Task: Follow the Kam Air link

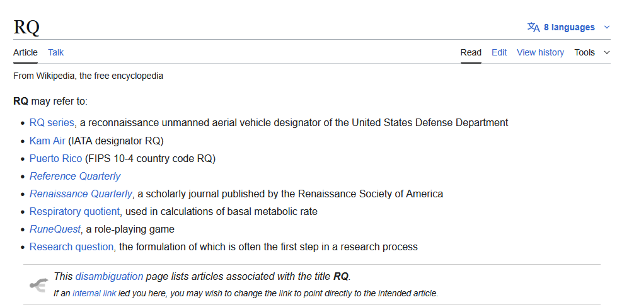Action: coord(47,141)
